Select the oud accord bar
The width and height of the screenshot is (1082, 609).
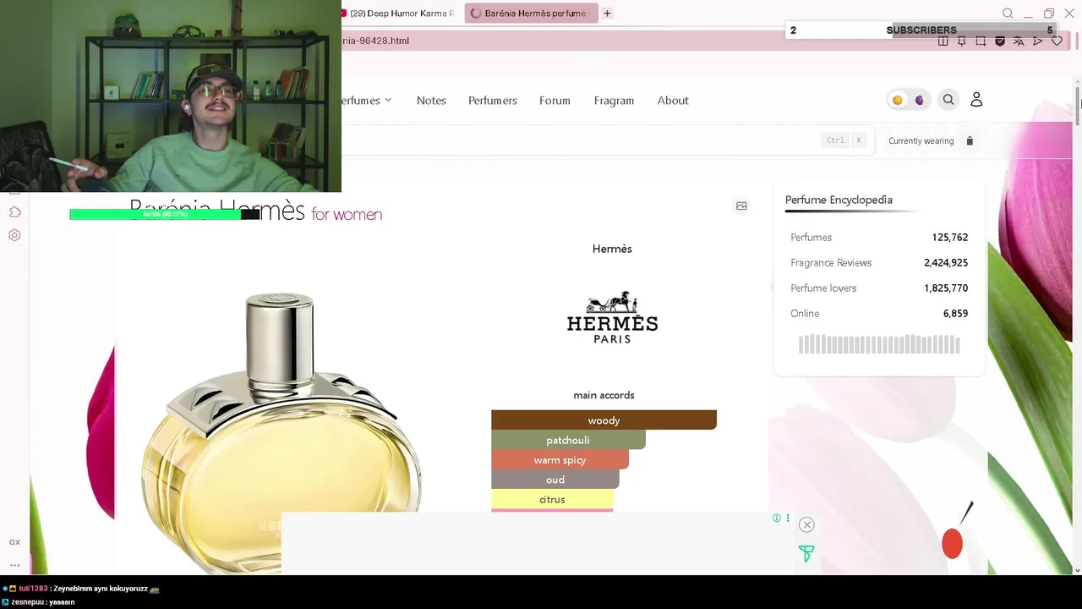pyautogui.click(x=555, y=480)
